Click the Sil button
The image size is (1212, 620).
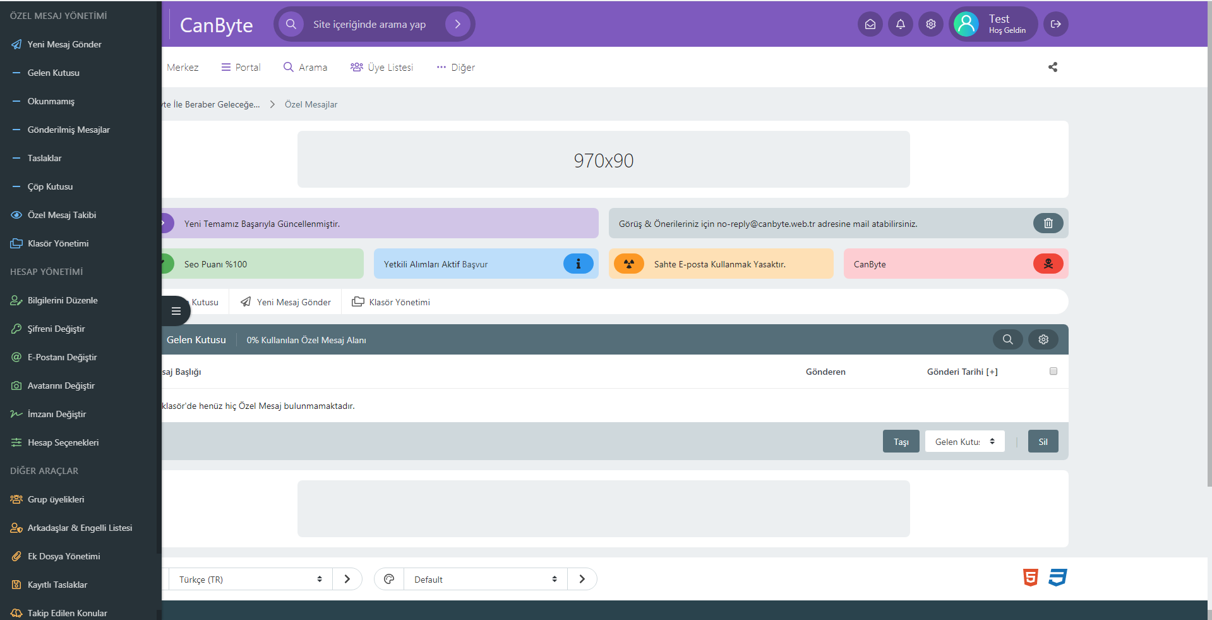[x=1043, y=441]
